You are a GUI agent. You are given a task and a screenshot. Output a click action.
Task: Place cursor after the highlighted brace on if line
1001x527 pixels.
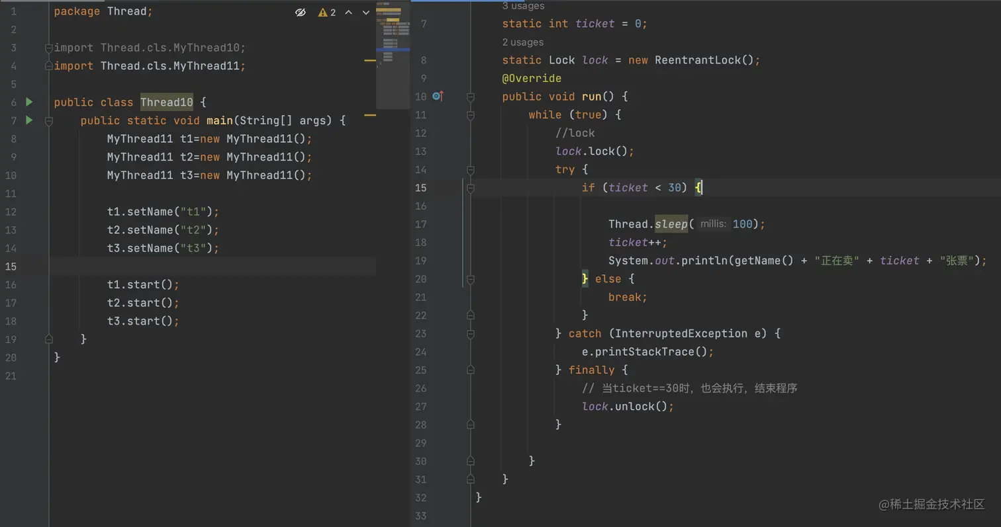click(x=702, y=188)
